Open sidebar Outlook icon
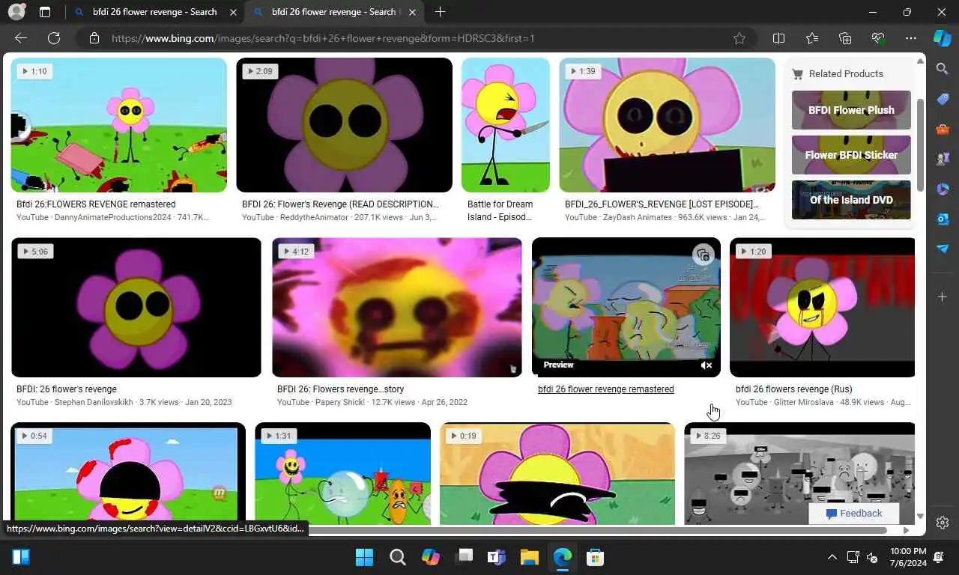959x575 pixels. (943, 219)
